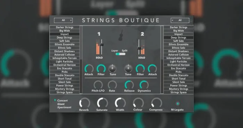Click the layer 2 volume fader
Image resolution: width=243 pixels, height=128 pixels.
(139, 48)
